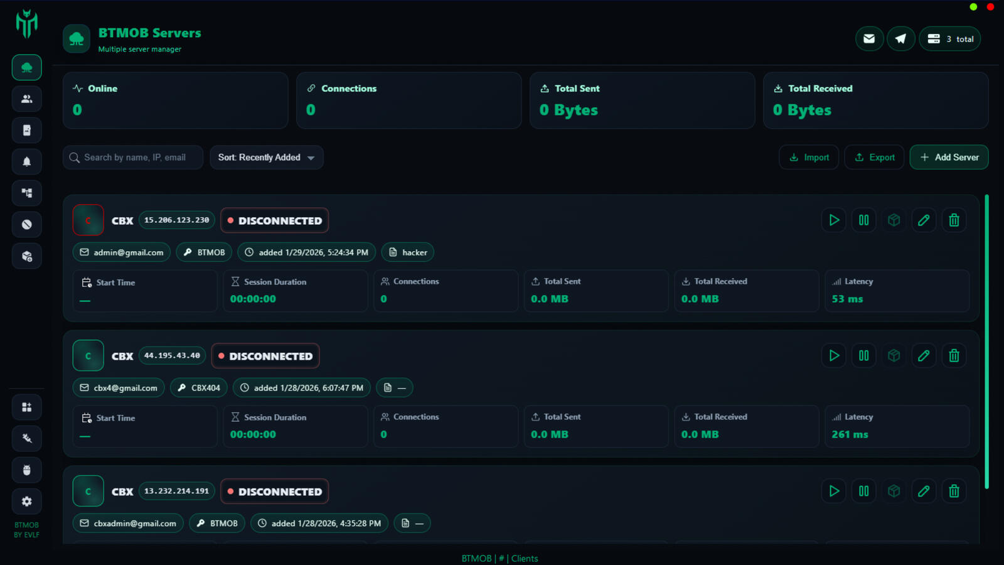Click the green window control dot
1004x565 pixels.
click(x=973, y=7)
